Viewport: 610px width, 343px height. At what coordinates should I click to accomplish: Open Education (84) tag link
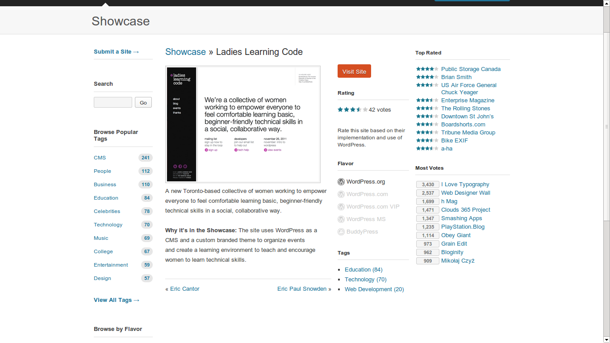[363, 270]
